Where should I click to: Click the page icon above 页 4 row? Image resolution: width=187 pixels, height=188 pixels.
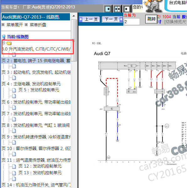pyautogui.click(x=14, y=78)
